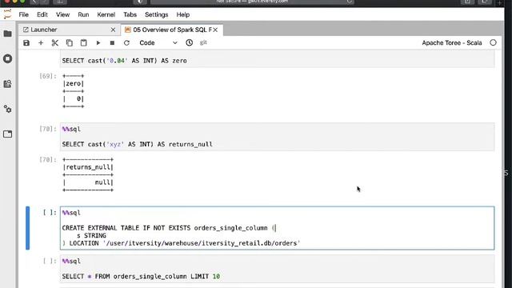Save the notebook with the disk icon
512x288 pixels.
pyautogui.click(x=26, y=42)
